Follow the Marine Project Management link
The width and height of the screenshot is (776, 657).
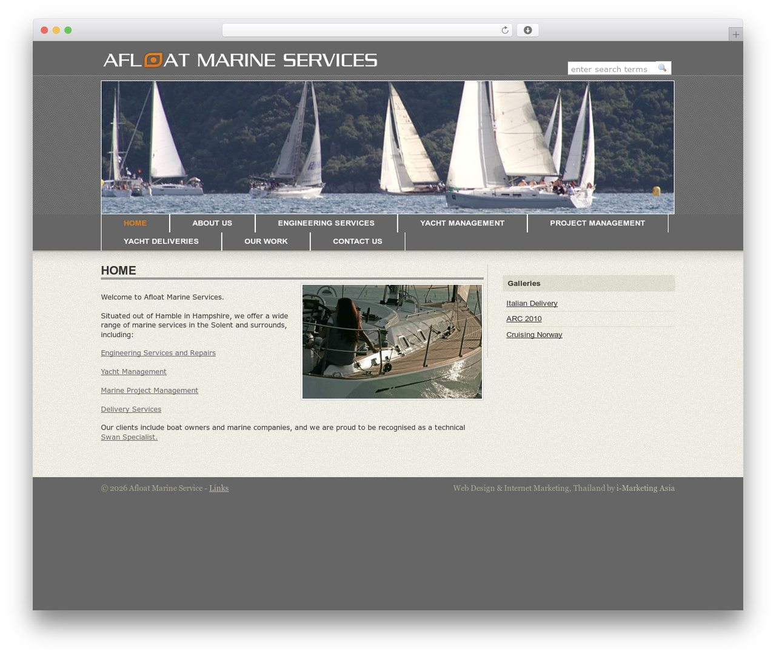tap(150, 391)
